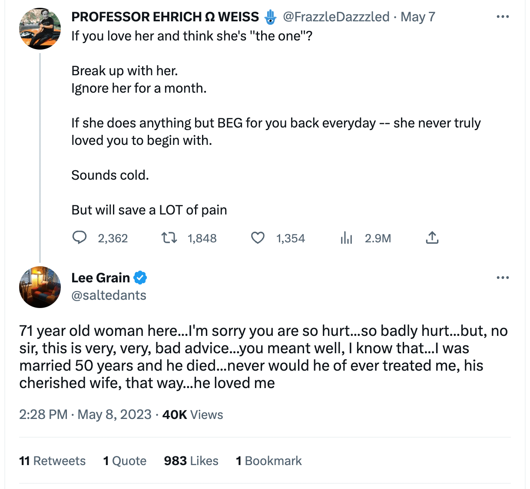This screenshot has height=489, width=530.
Task: Open Professor Ehrich Weiss profile picture
Action: [40, 29]
